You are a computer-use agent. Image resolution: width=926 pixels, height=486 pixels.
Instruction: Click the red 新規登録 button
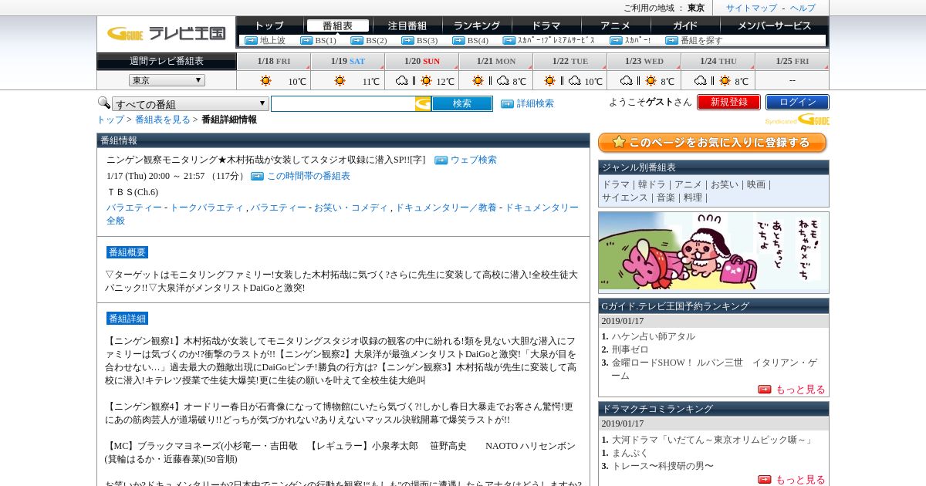(x=728, y=102)
